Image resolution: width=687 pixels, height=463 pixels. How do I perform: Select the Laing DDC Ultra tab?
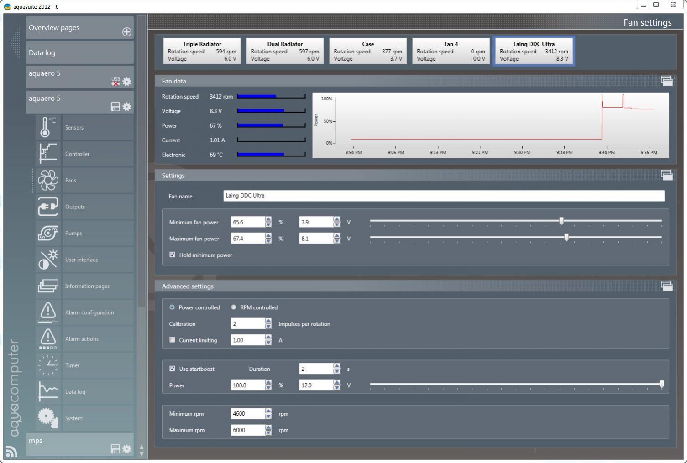(534, 51)
